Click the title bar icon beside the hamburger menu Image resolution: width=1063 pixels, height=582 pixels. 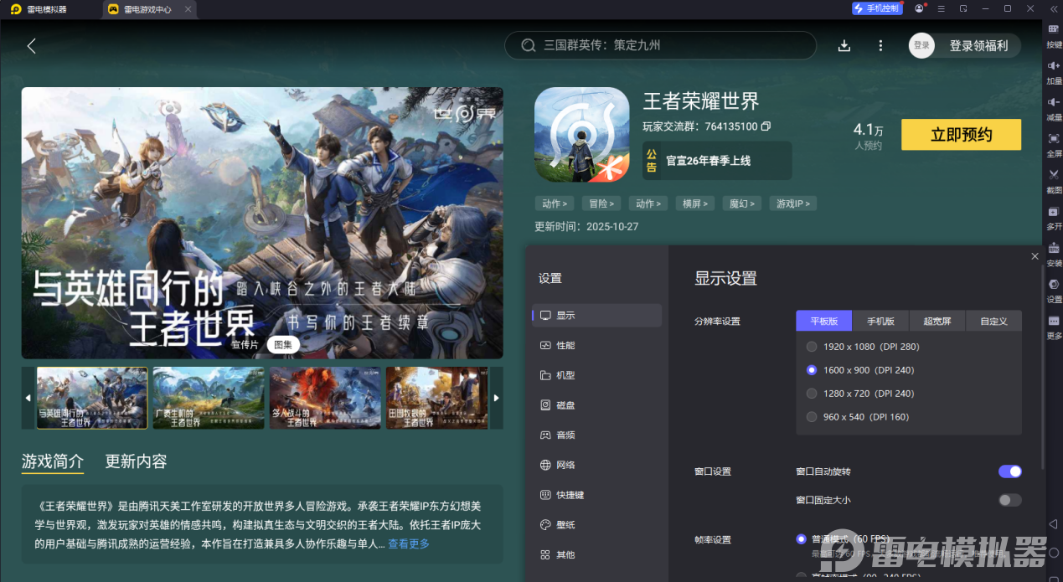(963, 8)
